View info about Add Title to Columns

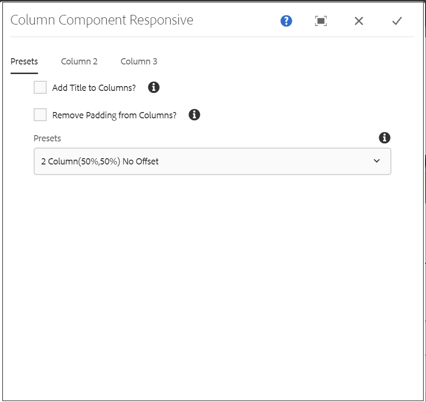[153, 87]
